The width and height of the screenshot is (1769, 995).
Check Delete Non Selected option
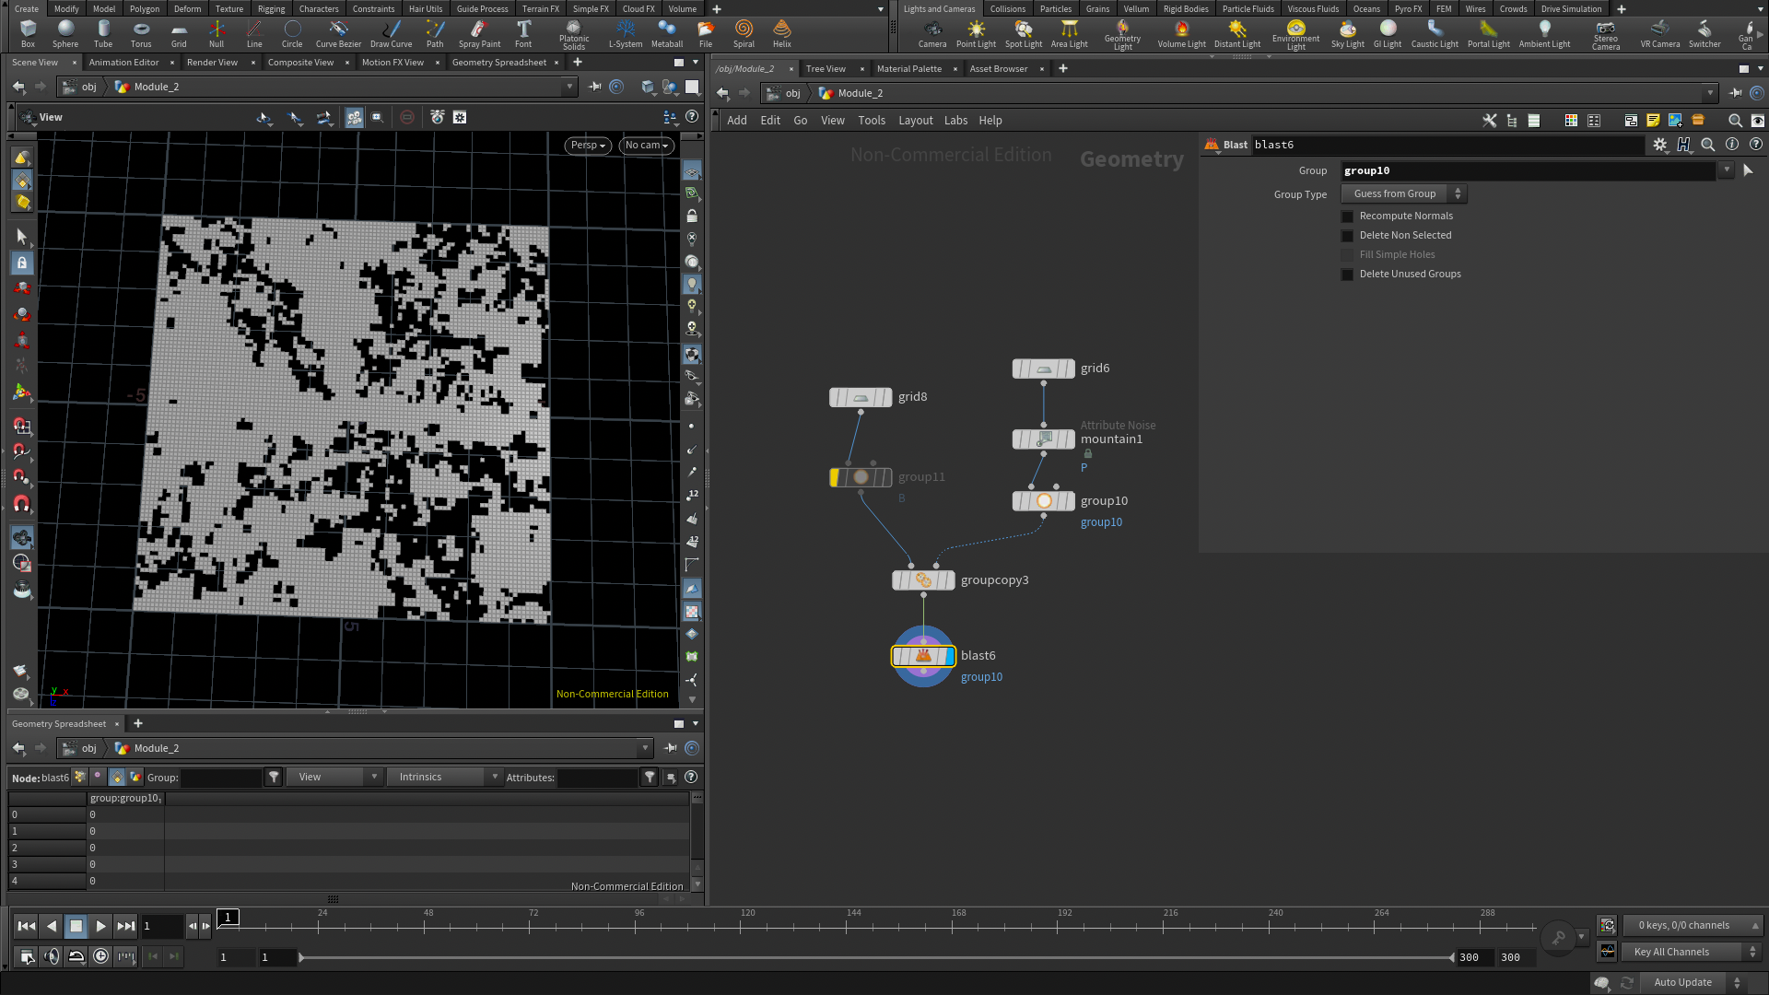click(x=1347, y=236)
